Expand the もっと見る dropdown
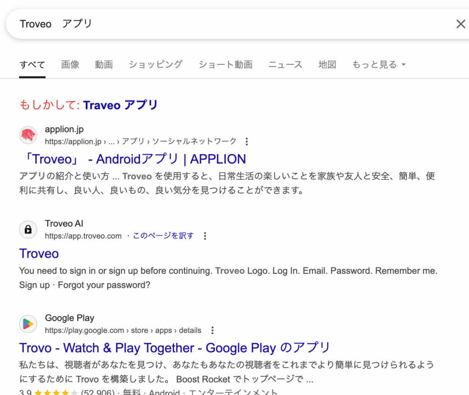The image size is (469, 395). click(379, 65)
